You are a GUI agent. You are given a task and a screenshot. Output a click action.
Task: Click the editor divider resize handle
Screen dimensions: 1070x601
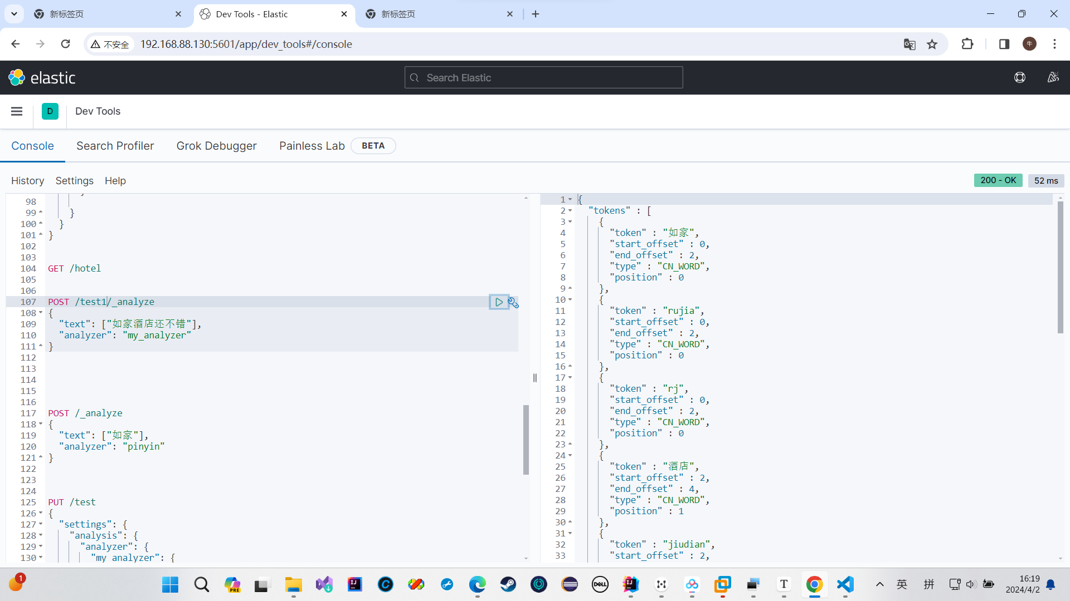tap(535, 378)
